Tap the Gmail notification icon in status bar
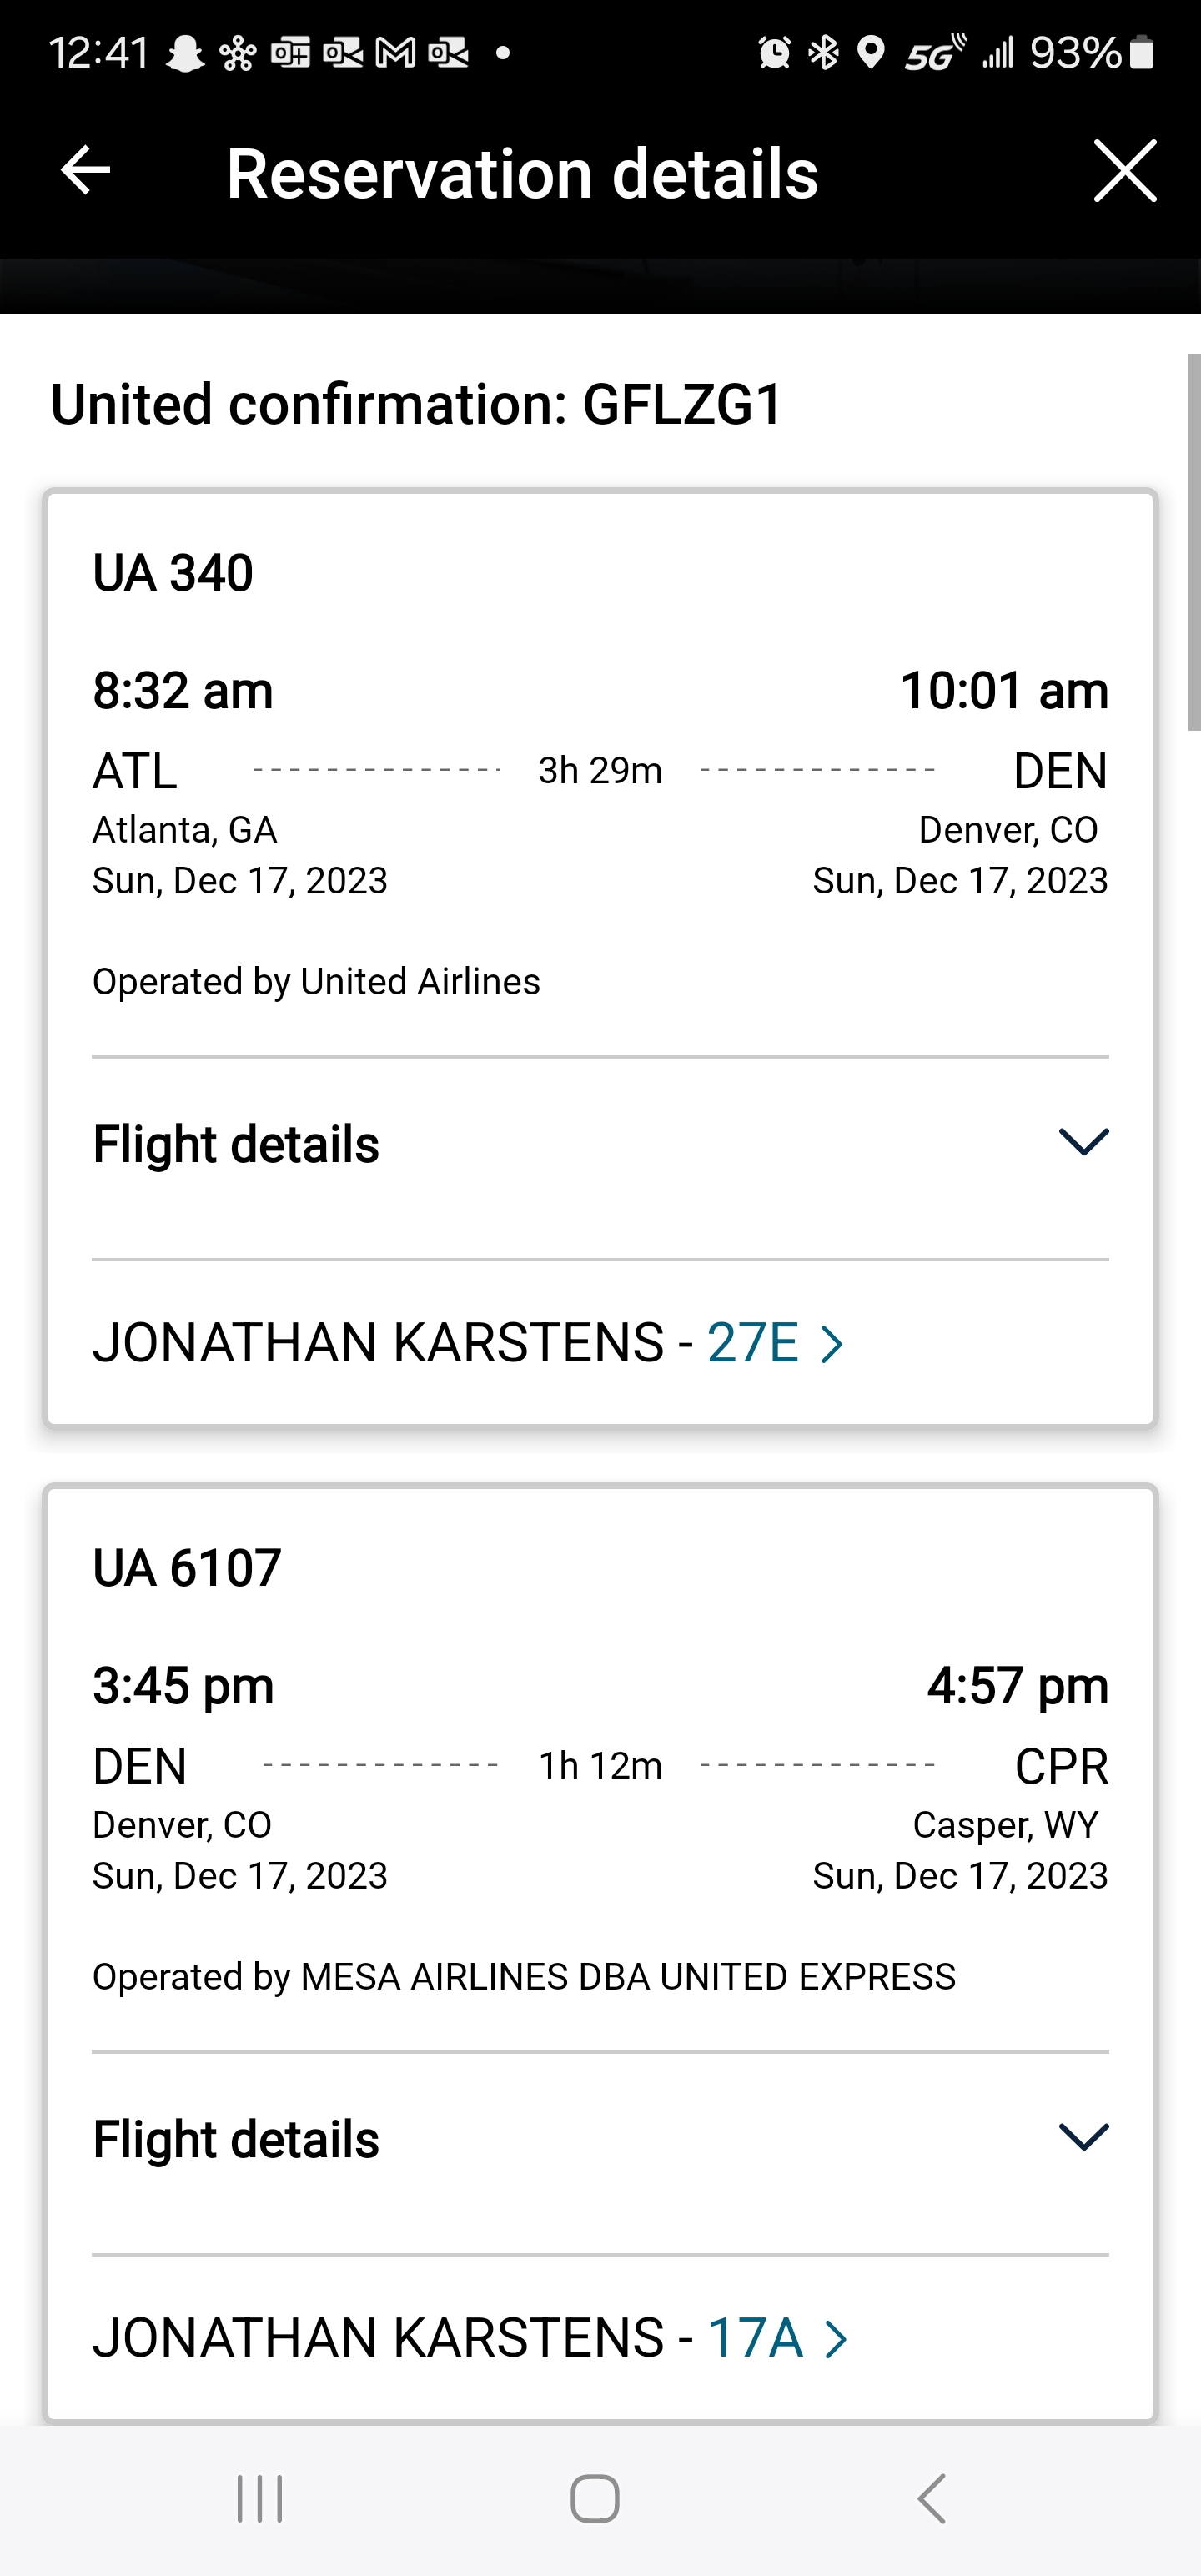The width and height of the screenshot is (1201, 2576). [x=395, y=52]
